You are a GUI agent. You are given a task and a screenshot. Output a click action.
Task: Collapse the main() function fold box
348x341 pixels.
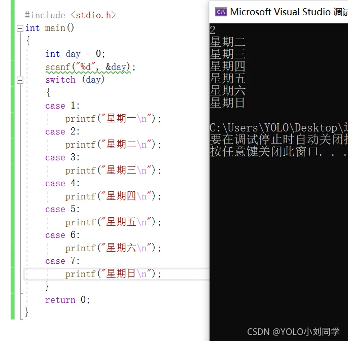(20, 28)
